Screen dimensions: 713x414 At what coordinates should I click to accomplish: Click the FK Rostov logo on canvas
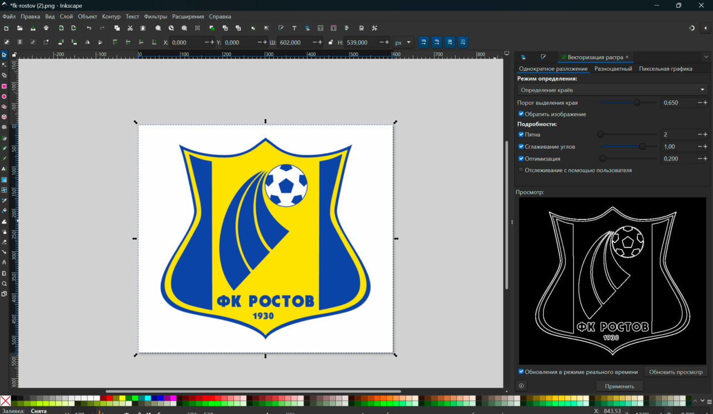coord(266,238)
